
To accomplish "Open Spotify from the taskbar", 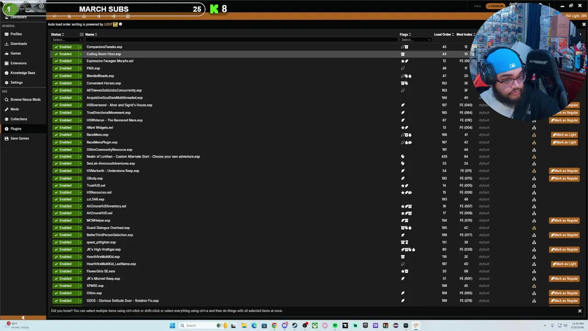I will [x=335, y=325].
